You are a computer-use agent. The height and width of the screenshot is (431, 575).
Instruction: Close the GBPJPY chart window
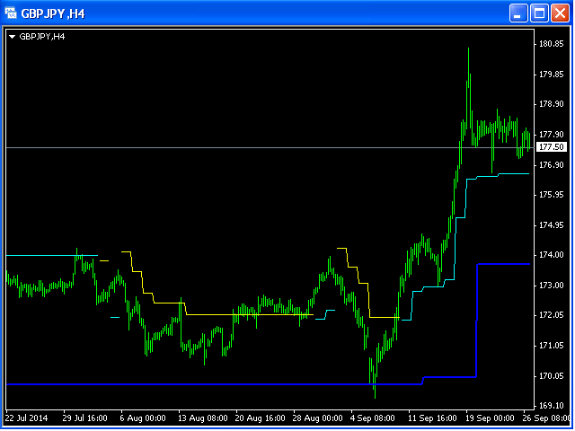tap(560, 13)
